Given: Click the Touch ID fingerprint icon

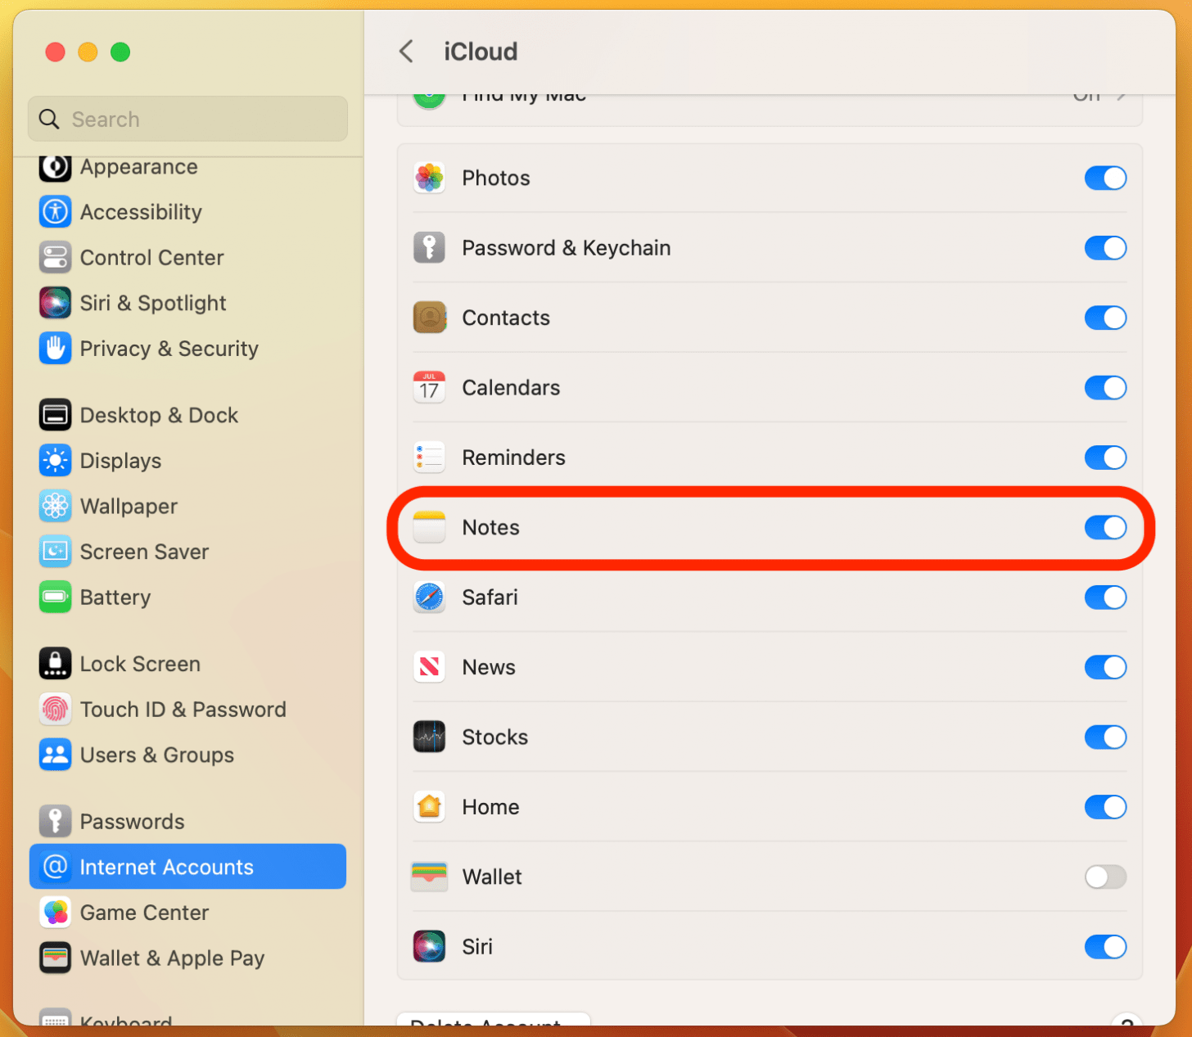Looking at the screenshot, I should (55, 710).
